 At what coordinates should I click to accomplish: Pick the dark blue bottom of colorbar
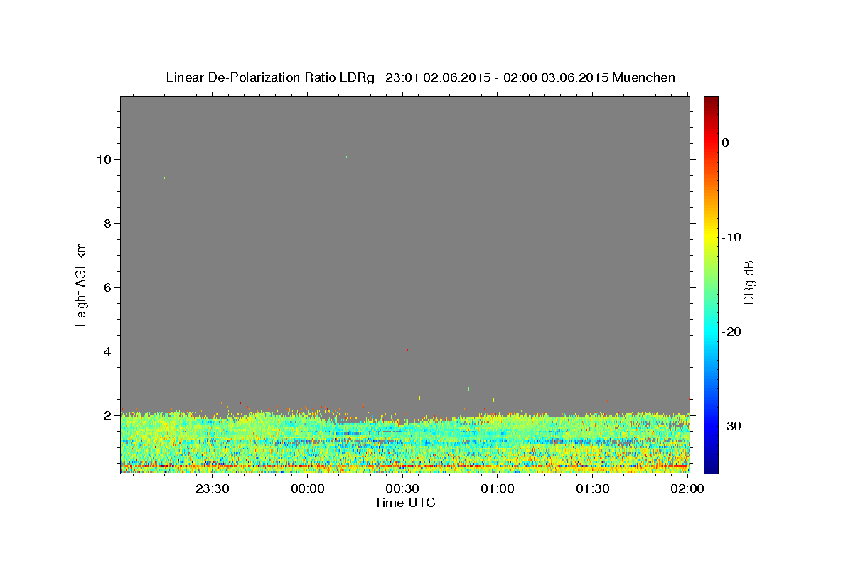pyautogui.click(x=711, y=467)
